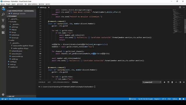
Task: Switch to the Çıktı panel tab
Action: click(49, 82)
